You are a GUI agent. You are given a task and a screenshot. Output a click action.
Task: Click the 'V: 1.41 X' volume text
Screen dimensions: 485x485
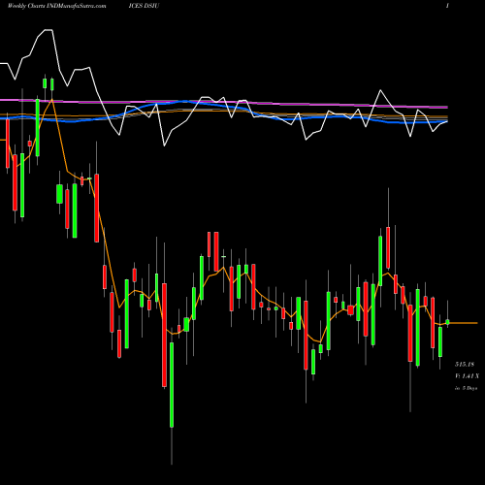pos(467,376)
